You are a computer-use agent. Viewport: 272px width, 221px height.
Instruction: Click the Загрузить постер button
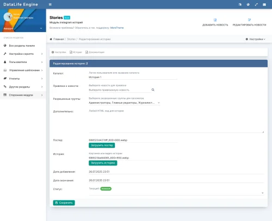click(x=102, y=146)
